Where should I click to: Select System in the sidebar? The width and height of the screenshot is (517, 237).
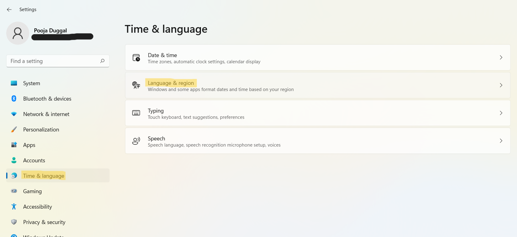tap(31, 83)
